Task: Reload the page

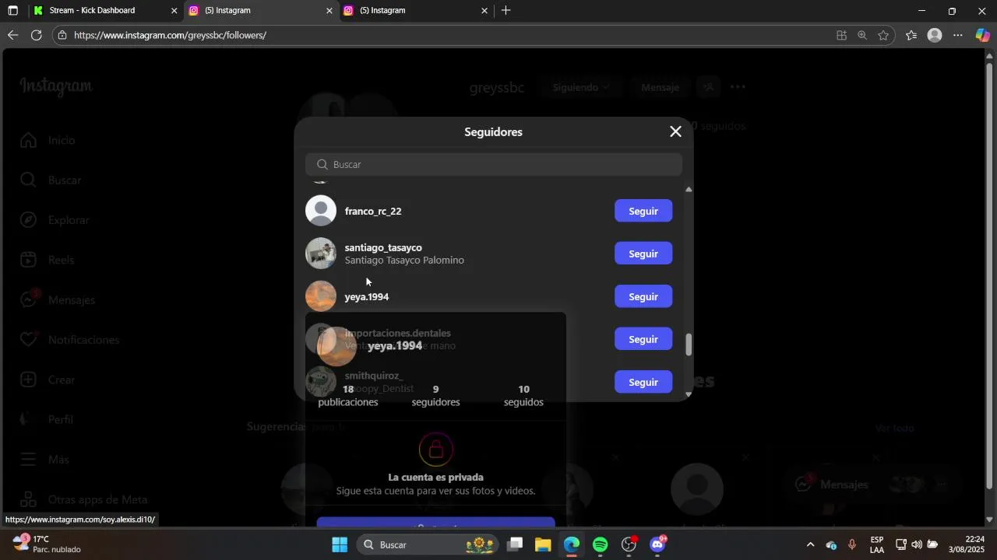Action: click(x=36, y=35)
